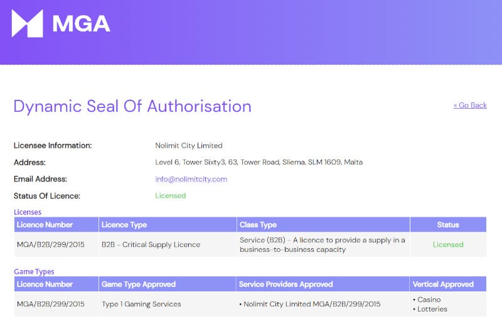Click the Lotteries vertical bullet item

[x=432, y=309]
